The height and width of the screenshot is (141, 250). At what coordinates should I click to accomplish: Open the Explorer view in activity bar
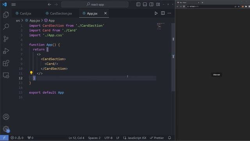point(6,15)
